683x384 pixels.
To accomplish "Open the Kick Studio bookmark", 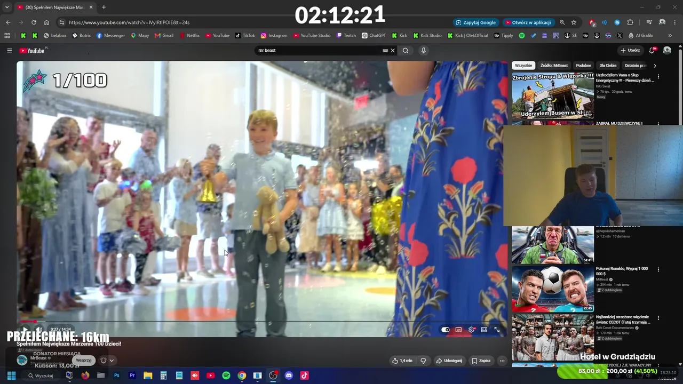I will [x=427, y=36].
